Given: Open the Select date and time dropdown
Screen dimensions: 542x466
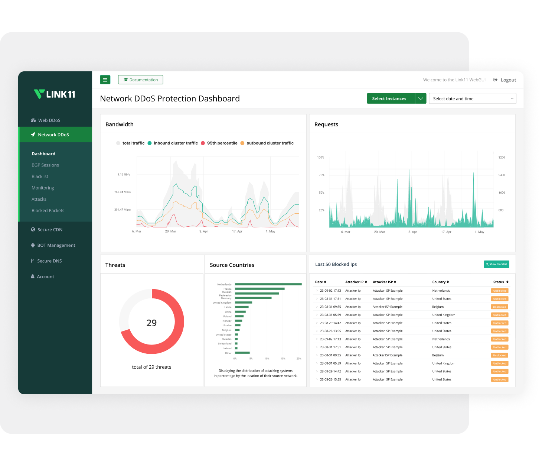Looking at the screenshot, I should pos(472,98).
